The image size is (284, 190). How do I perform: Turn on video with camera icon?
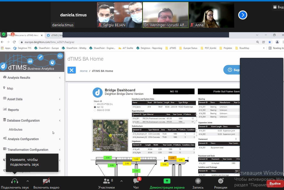[x=46, y=181]
